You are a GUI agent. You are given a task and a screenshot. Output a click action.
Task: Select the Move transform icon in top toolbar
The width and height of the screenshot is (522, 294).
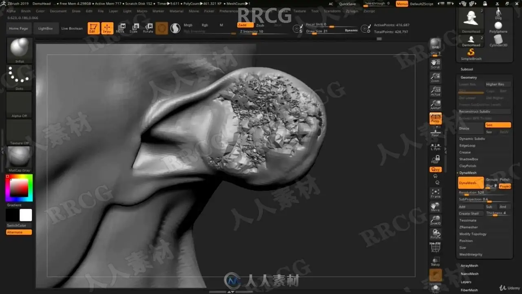tap(120, 28)
